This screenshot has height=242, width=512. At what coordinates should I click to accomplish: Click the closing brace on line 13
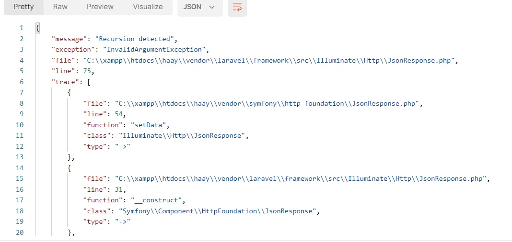(69, 157)
